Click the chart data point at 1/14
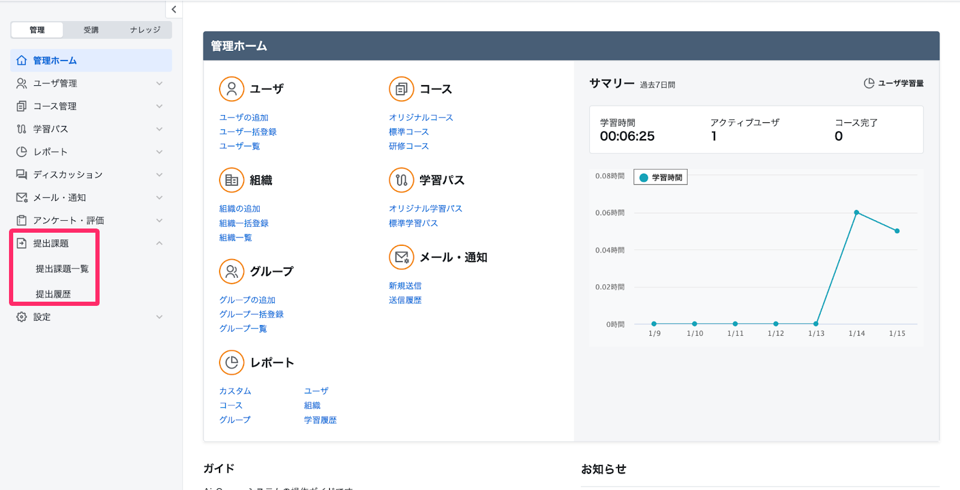 click(x=857, y=212)
